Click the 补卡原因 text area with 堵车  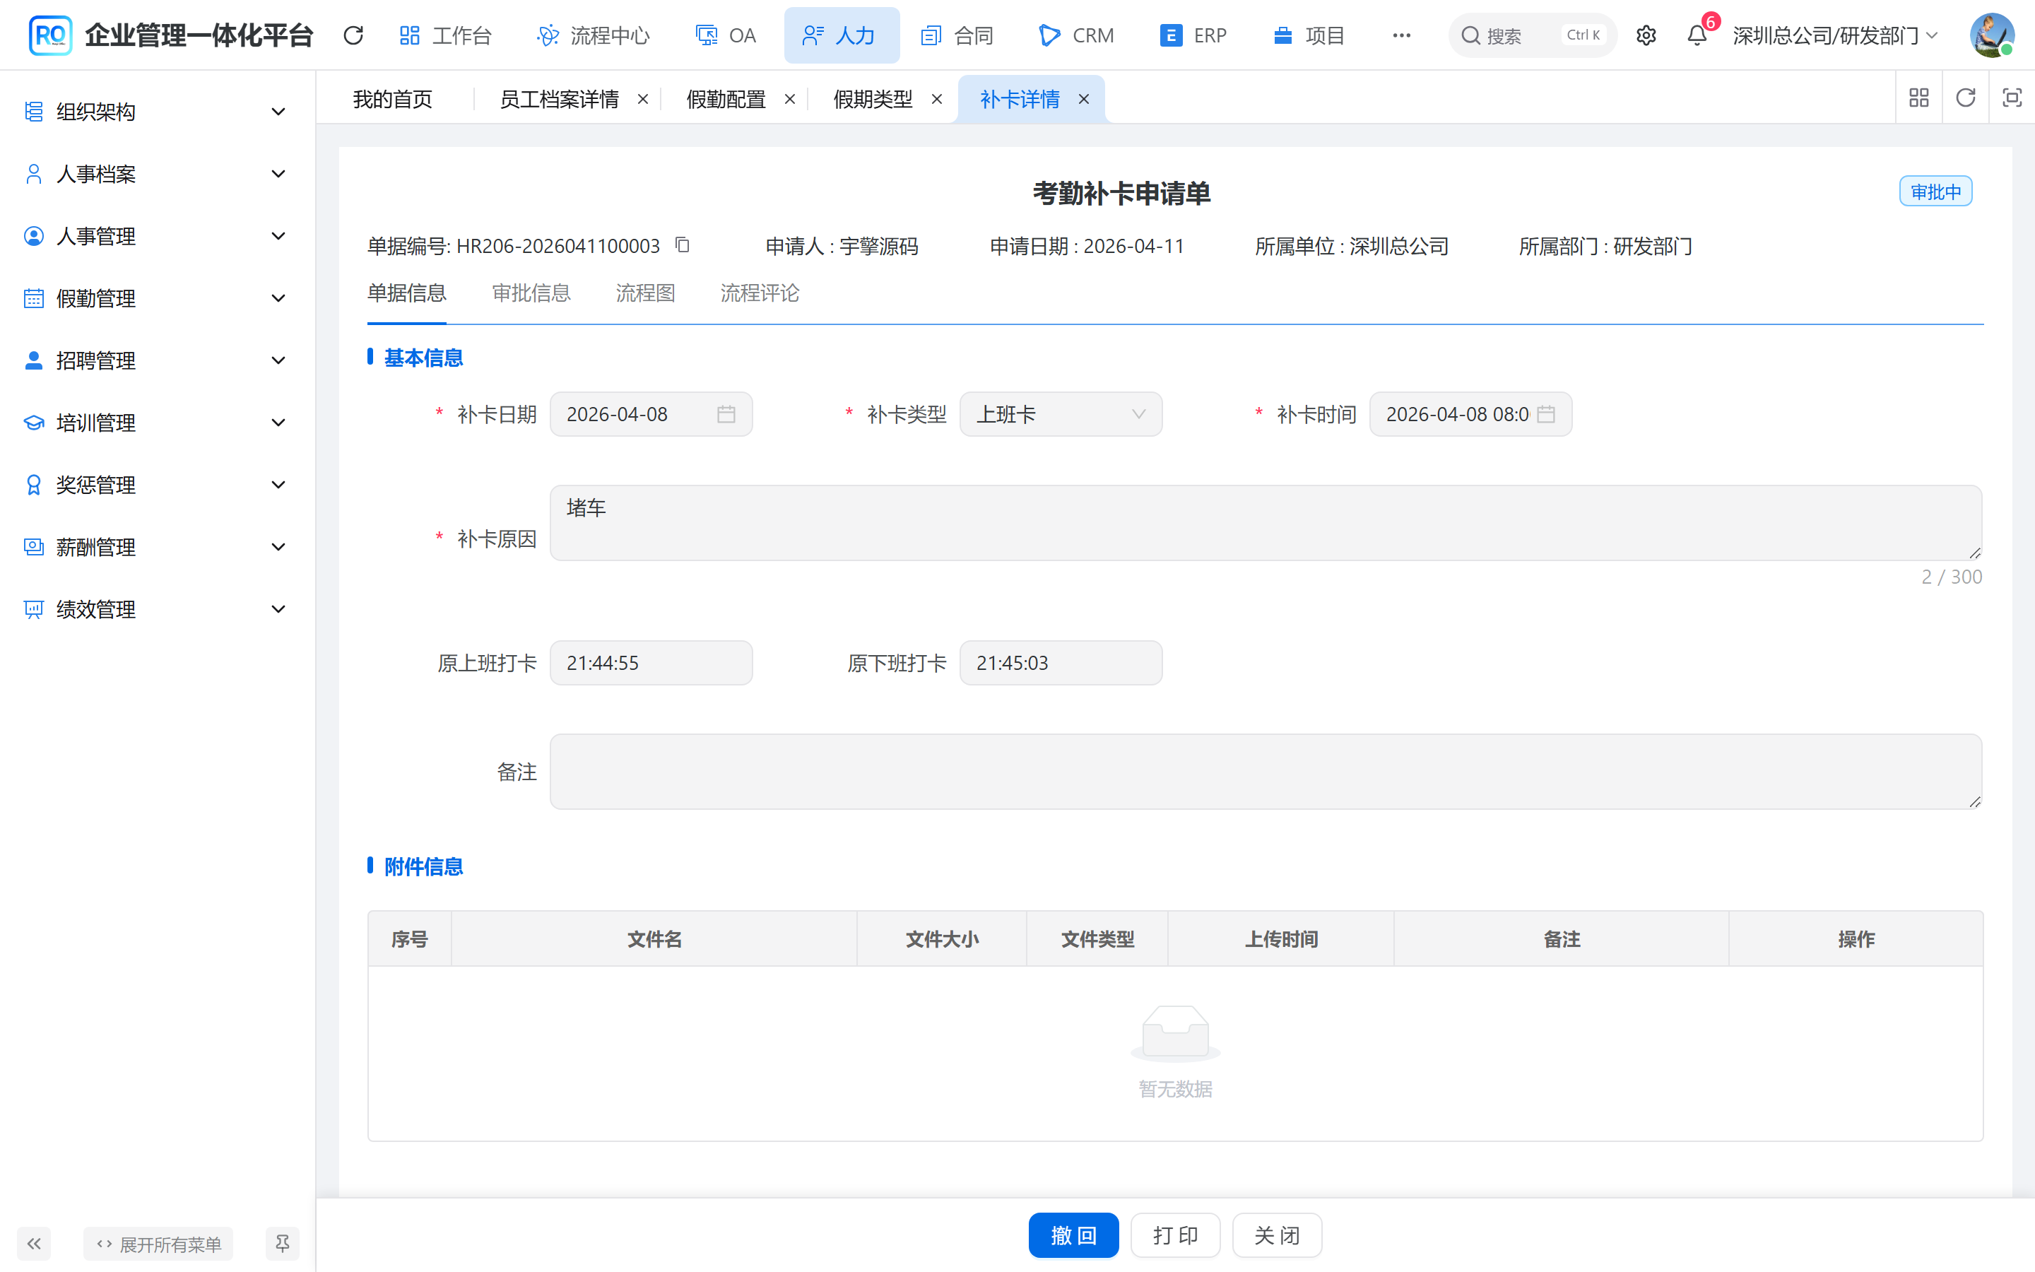click(x=1266, y=522)
